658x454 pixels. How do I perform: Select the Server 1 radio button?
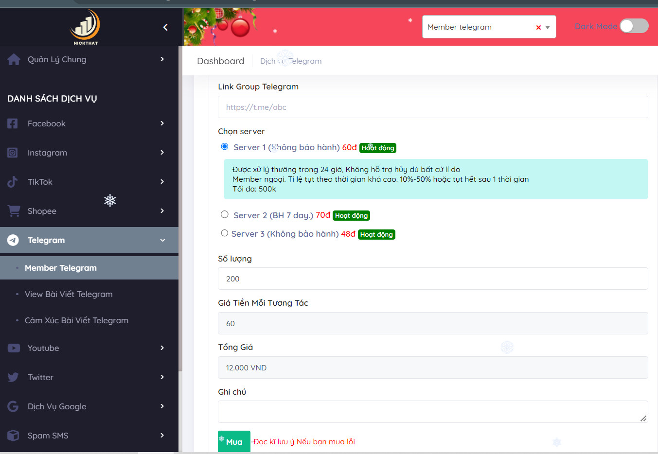pyautogui.click(x=225, y=146)
